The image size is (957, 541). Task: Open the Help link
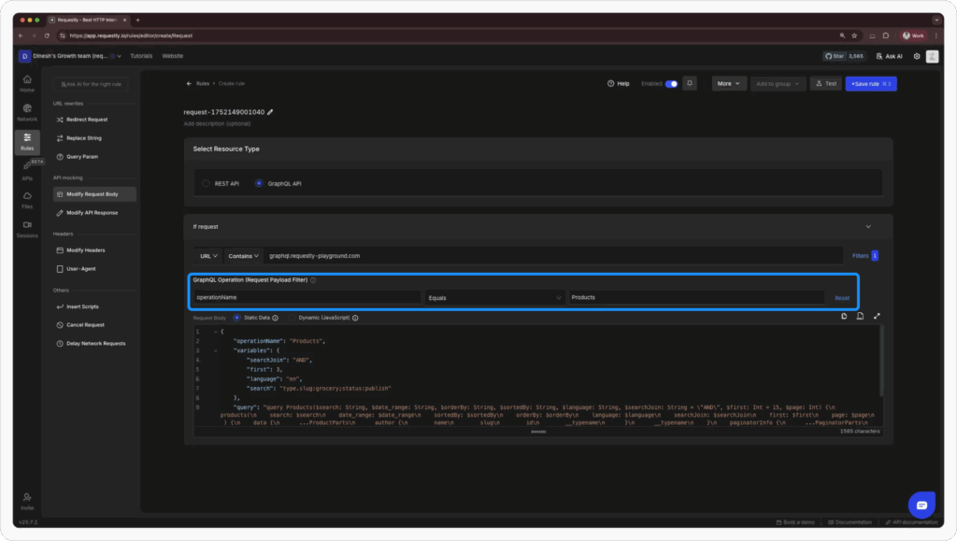click(x=619, y=83)
